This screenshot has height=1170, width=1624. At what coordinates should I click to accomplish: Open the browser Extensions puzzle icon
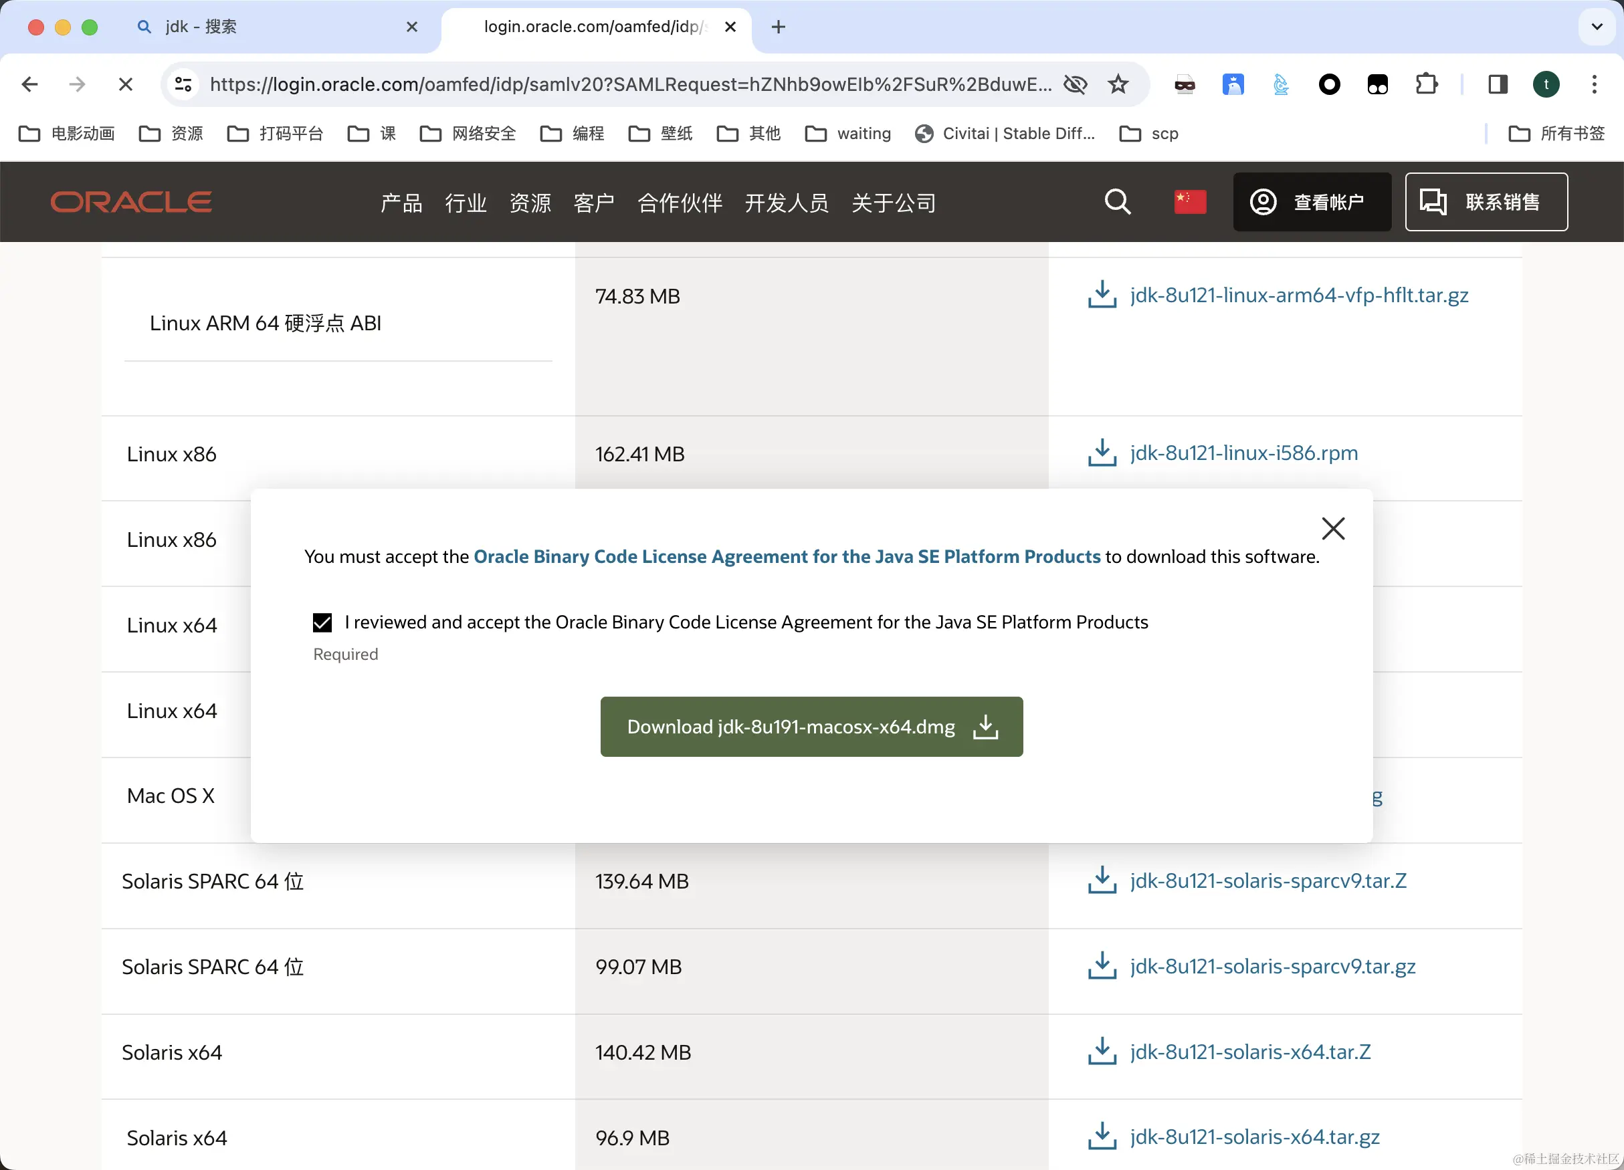[x=1425, y=84]
